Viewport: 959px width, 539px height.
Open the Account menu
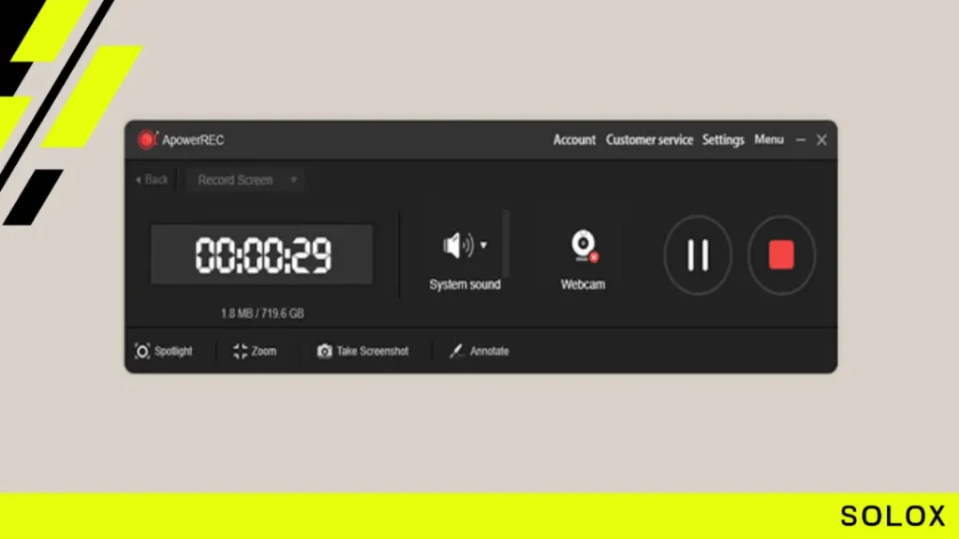(x=574, y=140)
